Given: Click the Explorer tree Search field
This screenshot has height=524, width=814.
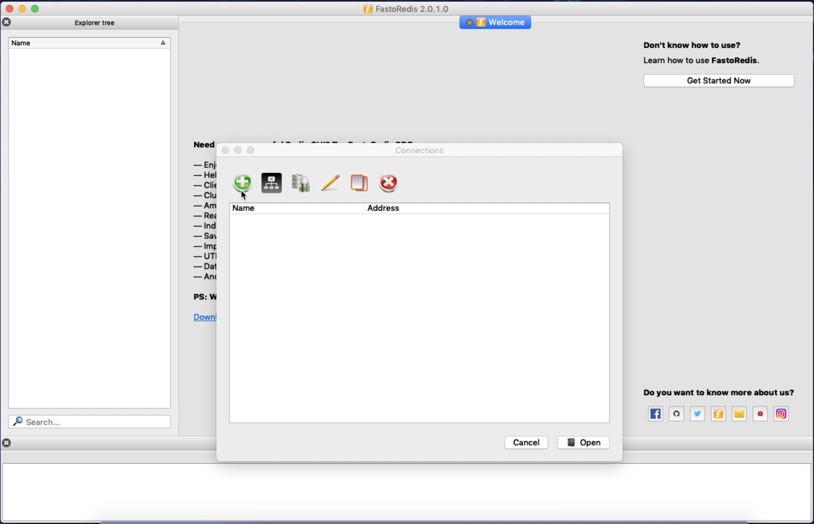Looking at the screenshot, I should click(x=90, y=422).
